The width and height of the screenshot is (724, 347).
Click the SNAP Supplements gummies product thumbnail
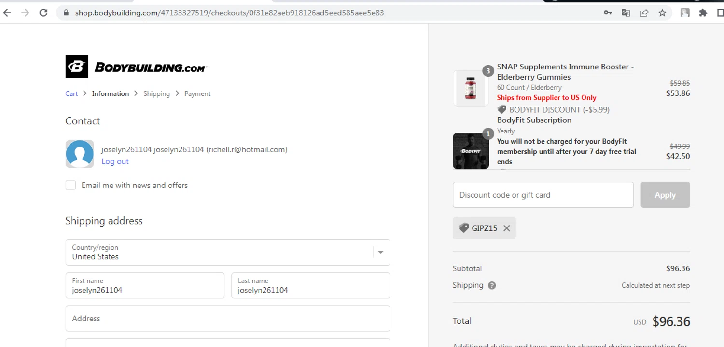(471, 88)
